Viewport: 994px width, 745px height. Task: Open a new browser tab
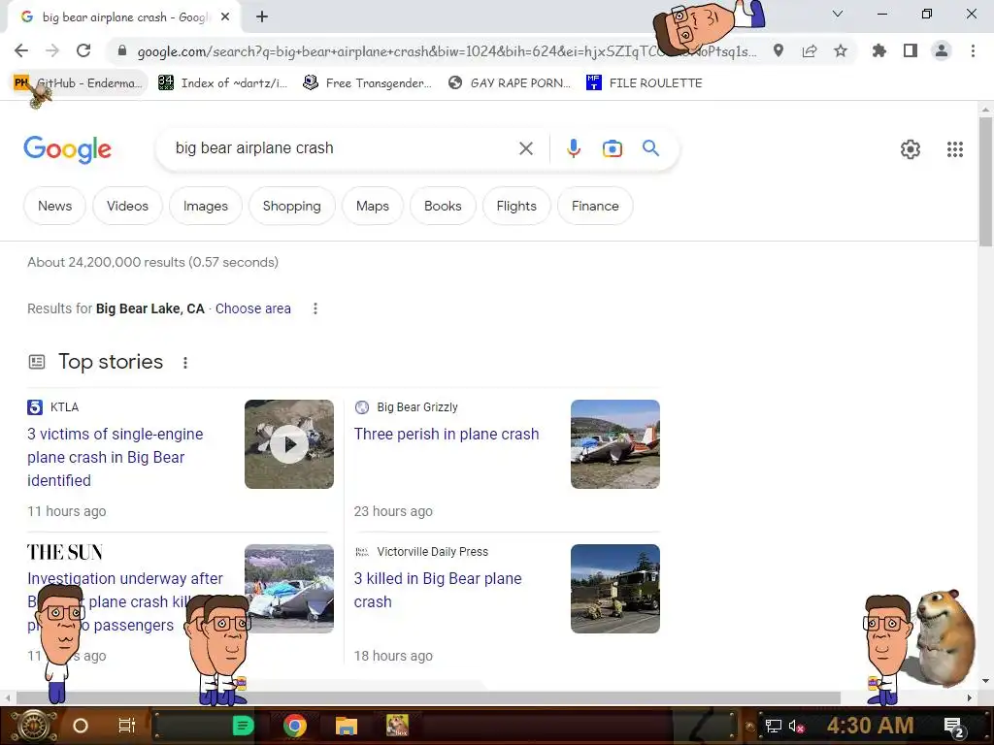pyautogui.click(x=262, y=17)
